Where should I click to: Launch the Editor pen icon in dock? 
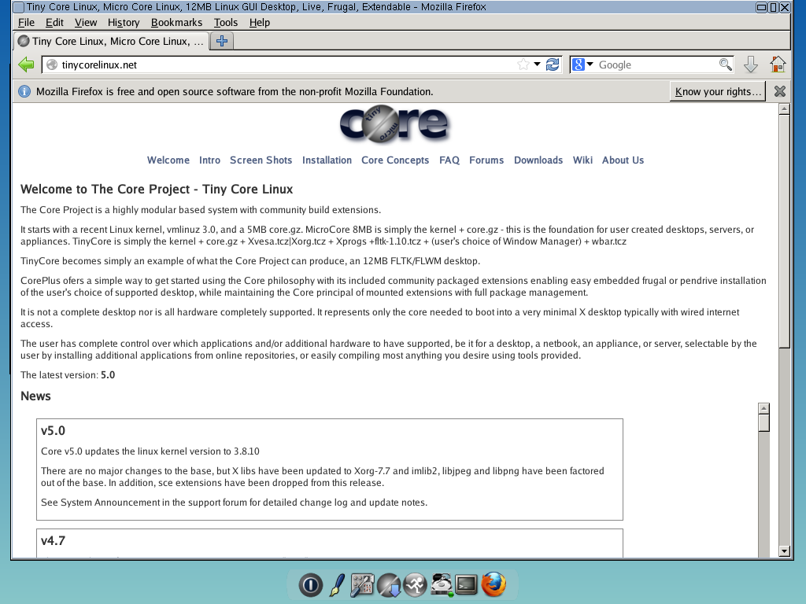tap(337, 584)
